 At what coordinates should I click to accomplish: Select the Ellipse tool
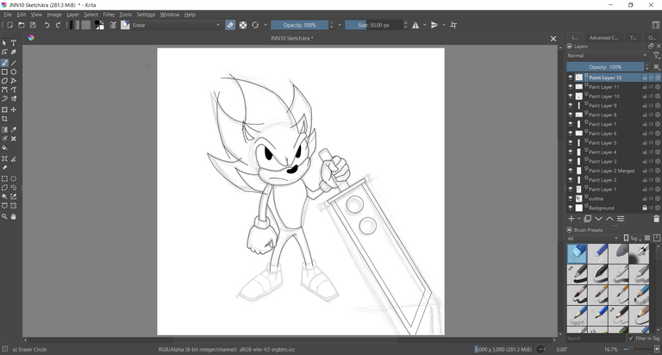point(14,72)
